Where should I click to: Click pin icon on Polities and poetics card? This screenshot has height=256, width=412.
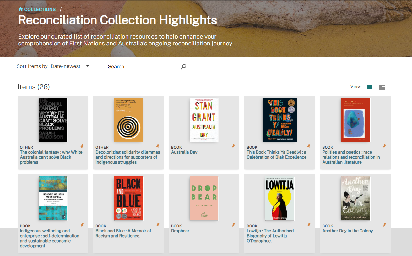click(x=384, y=146)
